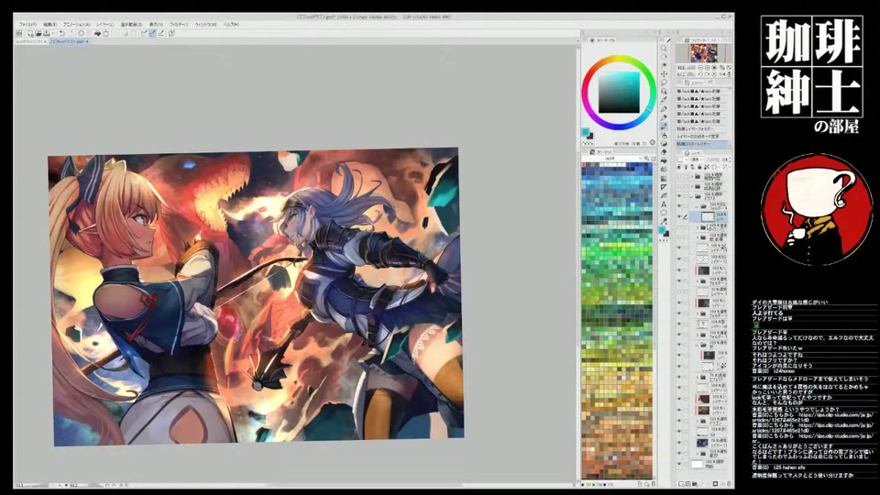The height and width of the screenshot is (495, 880).
Task: Collapse the フォルダー 4 layer folder
Action: click(697, 206)
